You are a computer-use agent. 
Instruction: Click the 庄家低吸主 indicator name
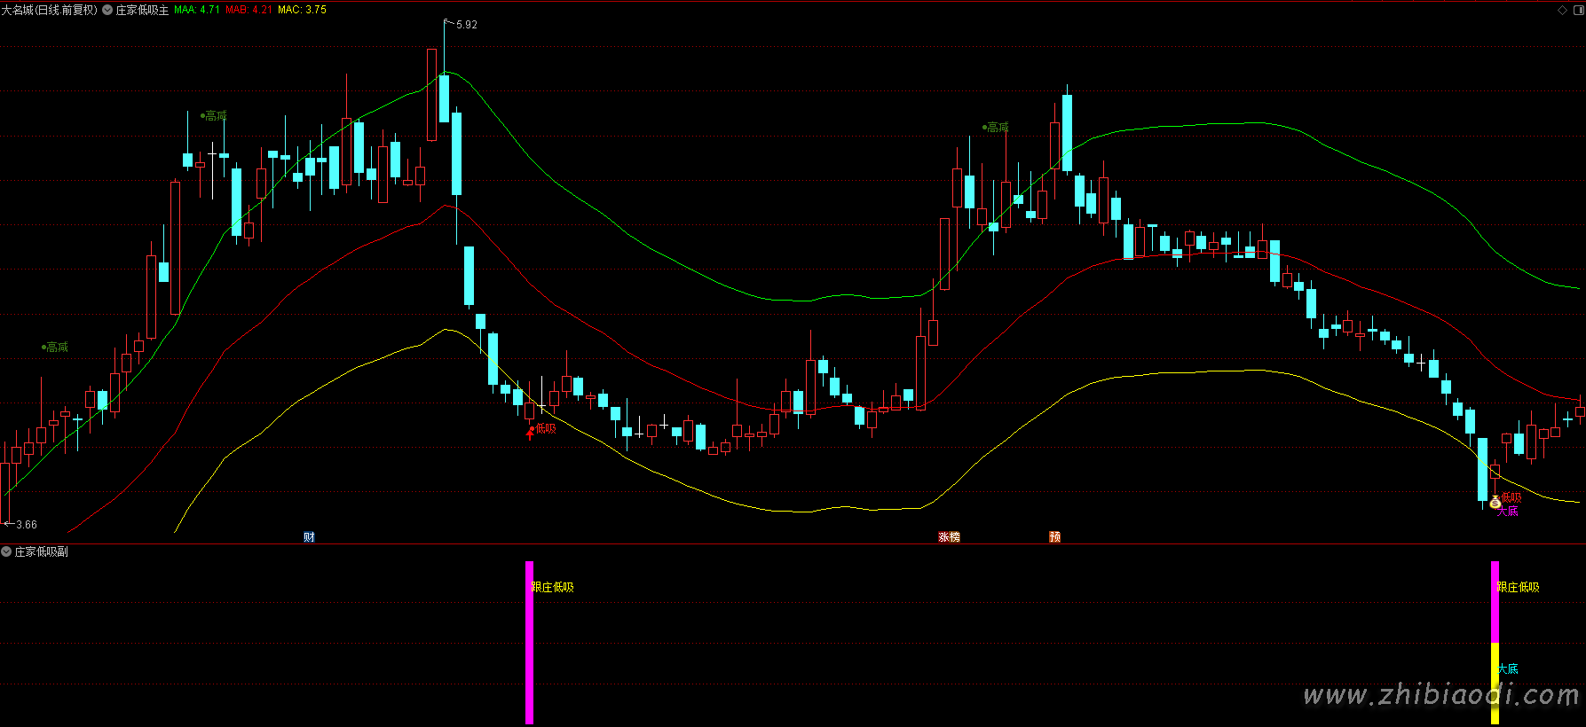142,10
